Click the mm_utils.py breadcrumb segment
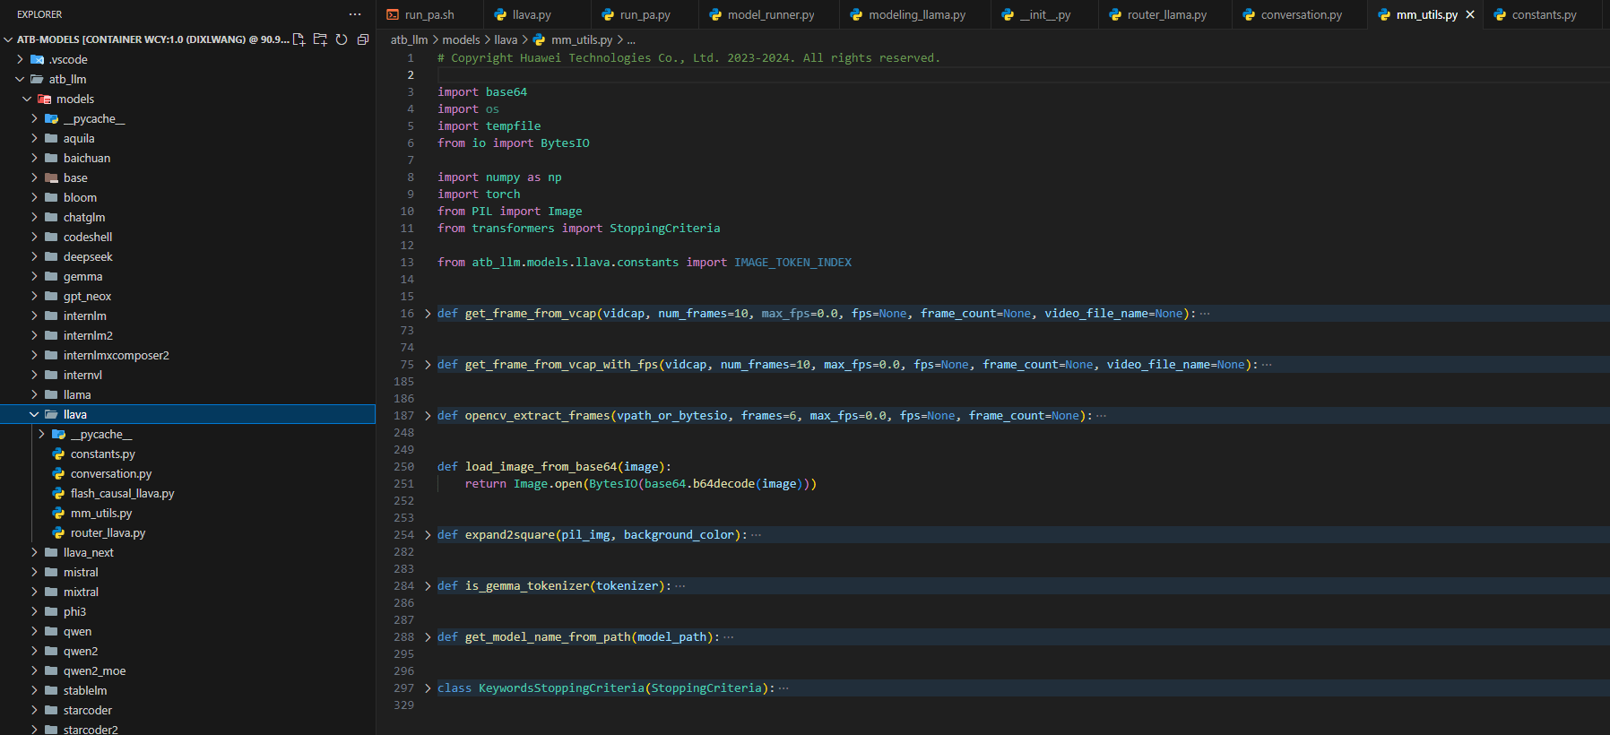 (x=581, y=39)
